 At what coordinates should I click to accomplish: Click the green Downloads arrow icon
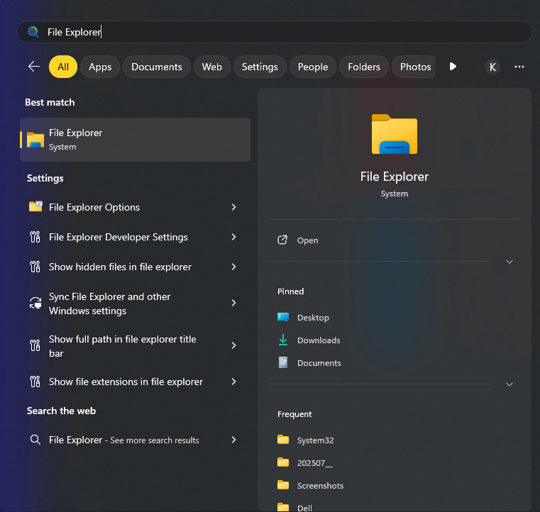pyautogui.click(x=283, y=340)
